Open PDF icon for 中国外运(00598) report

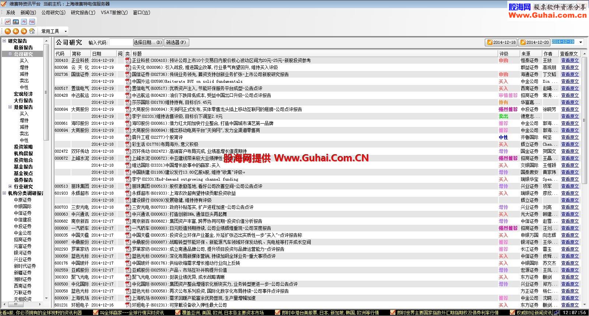(x=128, y=81)
